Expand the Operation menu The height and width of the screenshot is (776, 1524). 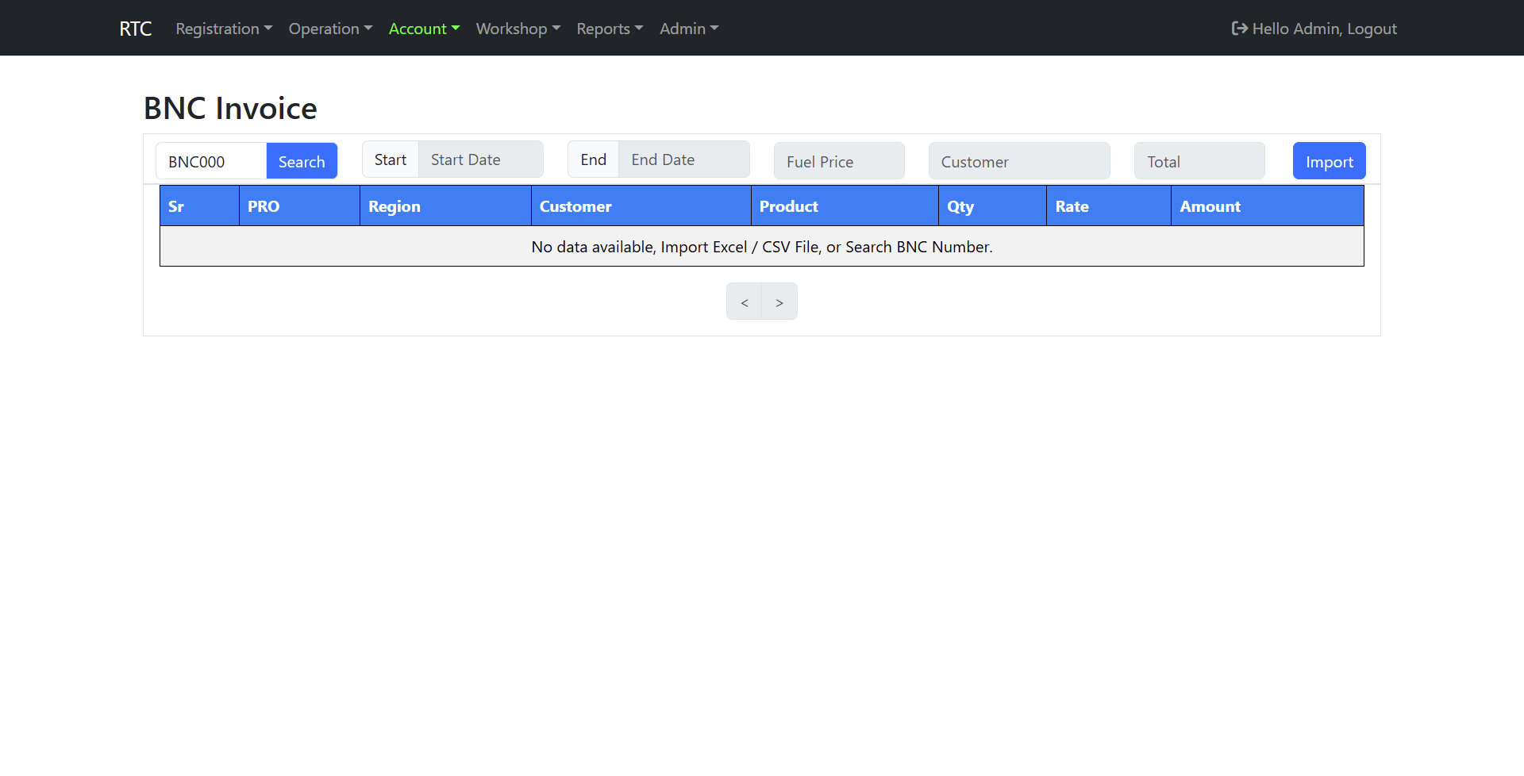click(329, 29)
